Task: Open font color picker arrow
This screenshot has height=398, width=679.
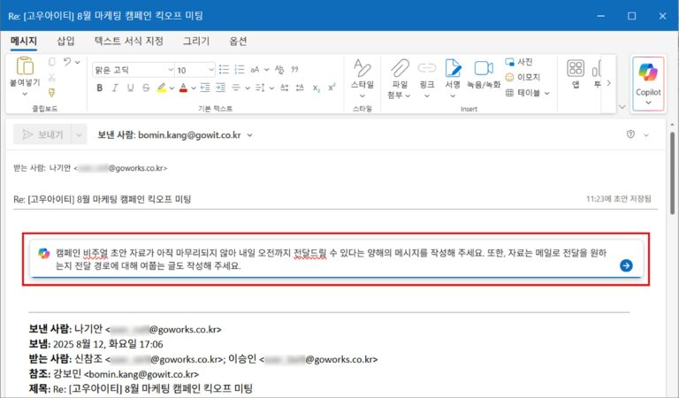Action: (x=194, y=88)
